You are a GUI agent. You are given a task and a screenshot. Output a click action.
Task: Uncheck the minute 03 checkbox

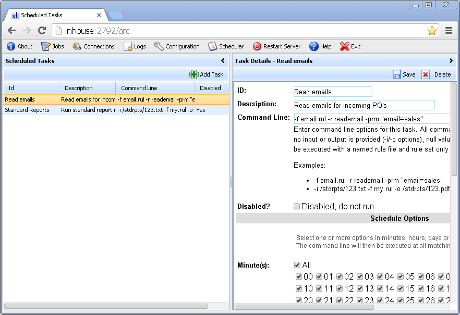tap(360, 276)
